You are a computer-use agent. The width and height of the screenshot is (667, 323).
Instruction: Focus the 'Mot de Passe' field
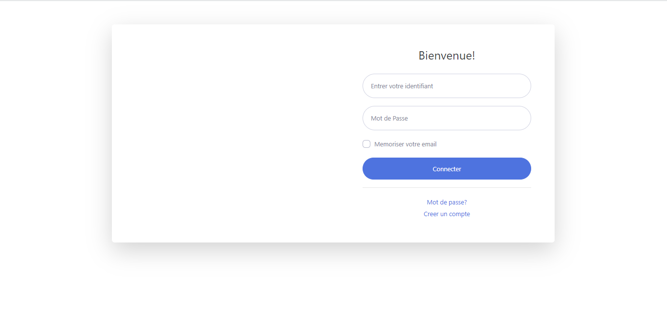click(447, 118)
